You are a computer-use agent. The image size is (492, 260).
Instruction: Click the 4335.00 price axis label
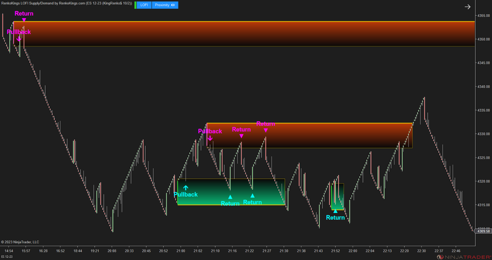[483, 110]
